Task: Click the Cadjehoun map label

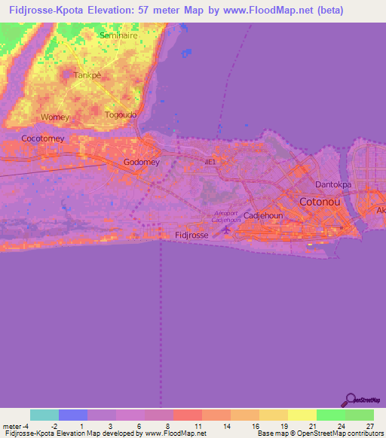Action: (263, 216)
